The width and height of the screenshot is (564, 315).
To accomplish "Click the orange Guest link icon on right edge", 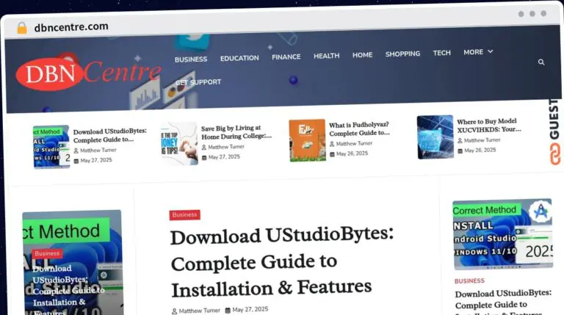I will 554,153.
